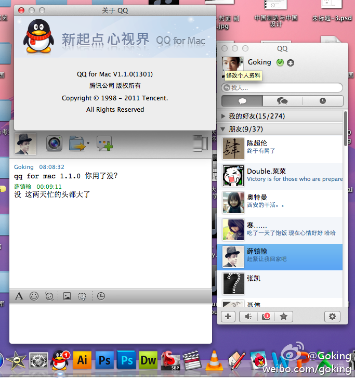355x378 pixels.
Task: Click 薛镇翰 avatar in chat toolbar
Action: coord(25,144)
